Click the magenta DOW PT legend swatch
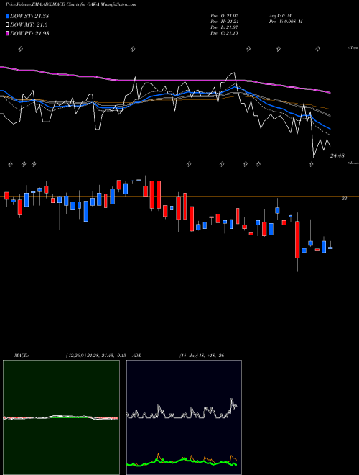 click(7, 33)
